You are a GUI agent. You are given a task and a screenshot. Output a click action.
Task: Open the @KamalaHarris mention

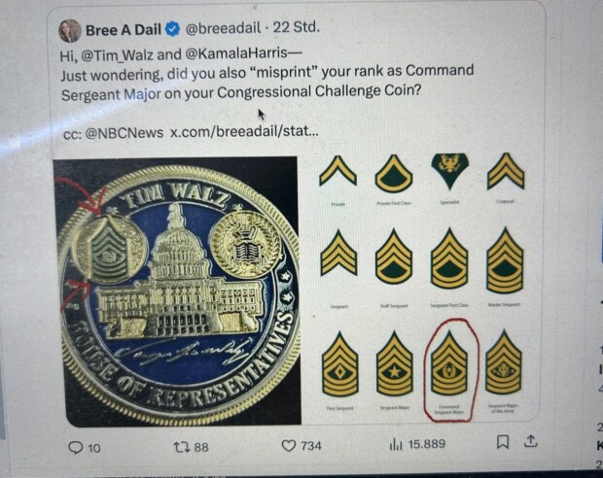[x=235, y=52]
